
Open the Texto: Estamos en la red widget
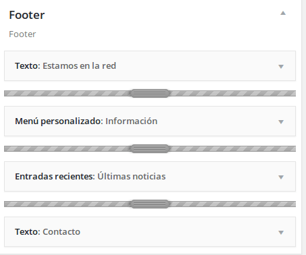pos(150,66)
